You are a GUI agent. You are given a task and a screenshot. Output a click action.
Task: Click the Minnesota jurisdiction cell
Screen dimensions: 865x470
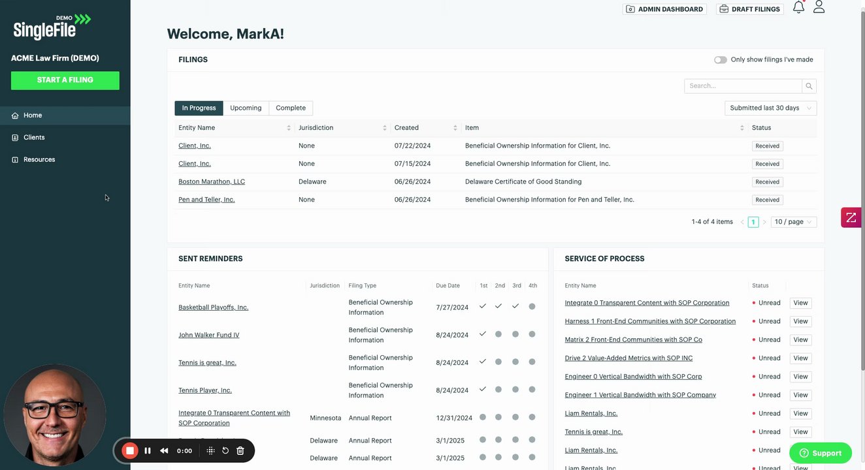point(325,418)
